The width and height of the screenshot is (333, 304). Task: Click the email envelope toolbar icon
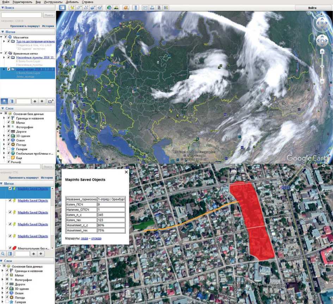pyautogui.click(x=145, y=7)
